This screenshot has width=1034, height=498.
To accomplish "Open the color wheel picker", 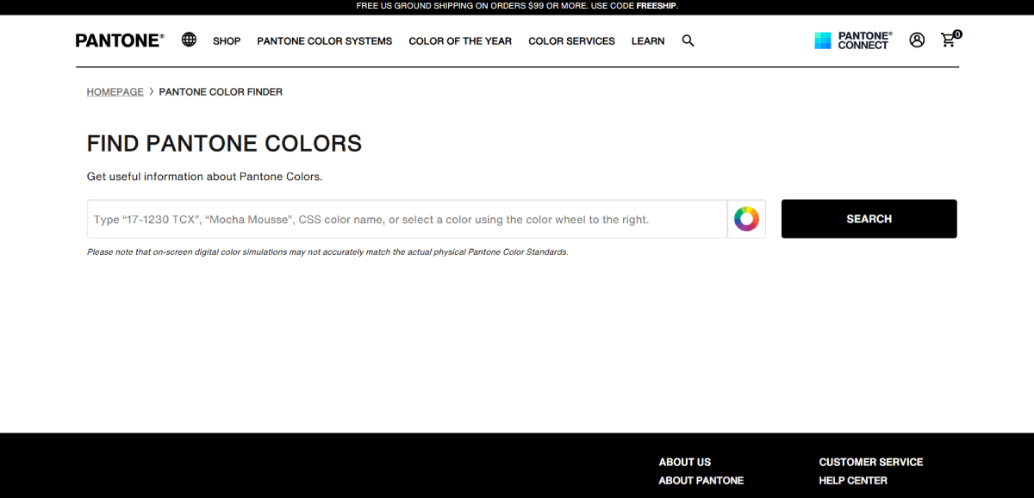I will point(746,219).
